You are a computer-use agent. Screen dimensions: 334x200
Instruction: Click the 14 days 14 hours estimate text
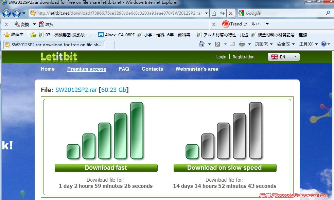click(x=225, y=186)
